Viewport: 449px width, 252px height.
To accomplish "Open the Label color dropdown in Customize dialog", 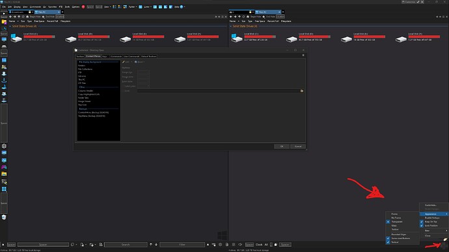I will (x=143, y=86).
